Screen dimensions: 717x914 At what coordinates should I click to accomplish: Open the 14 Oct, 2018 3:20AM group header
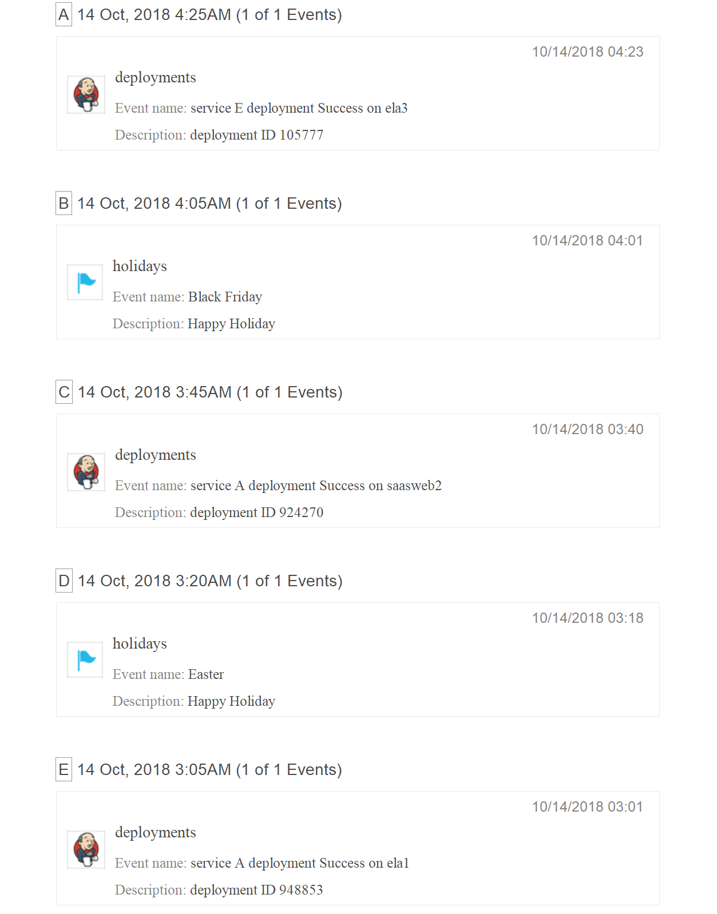[210, 581]
